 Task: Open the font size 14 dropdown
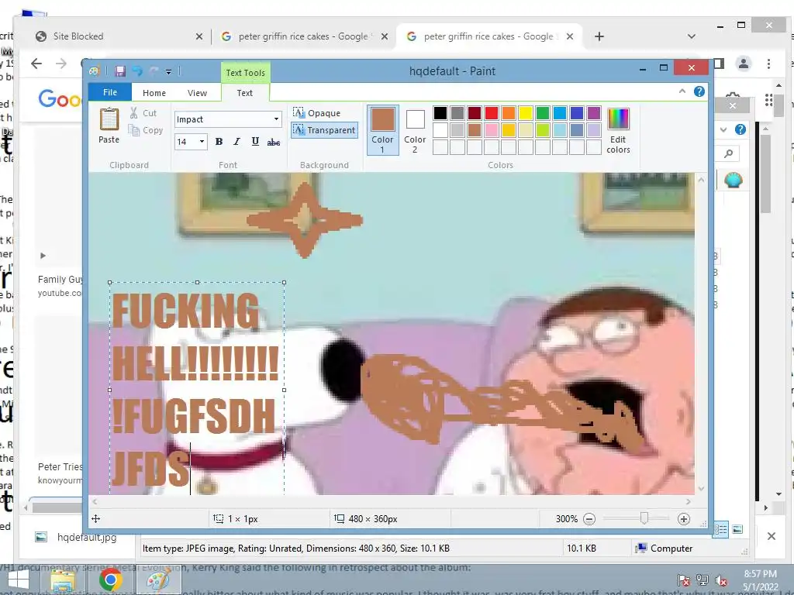click(x=202, y=142)
